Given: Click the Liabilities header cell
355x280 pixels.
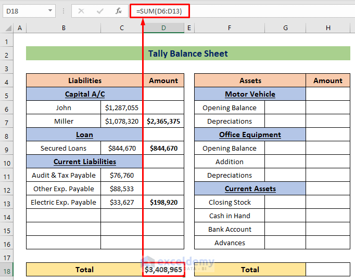Looking at the screenshot, I should [85, 81].
